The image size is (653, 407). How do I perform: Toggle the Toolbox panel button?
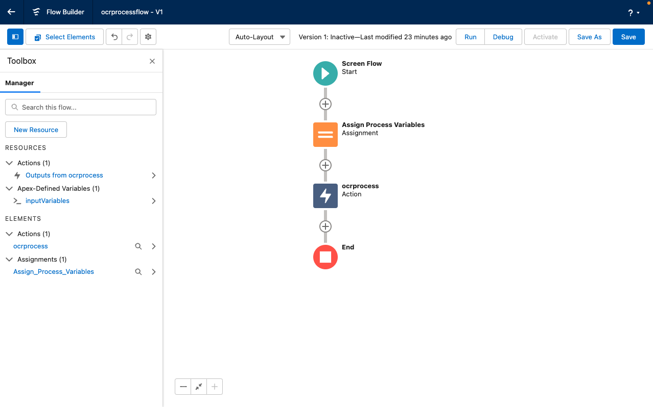tap(15, 37)
